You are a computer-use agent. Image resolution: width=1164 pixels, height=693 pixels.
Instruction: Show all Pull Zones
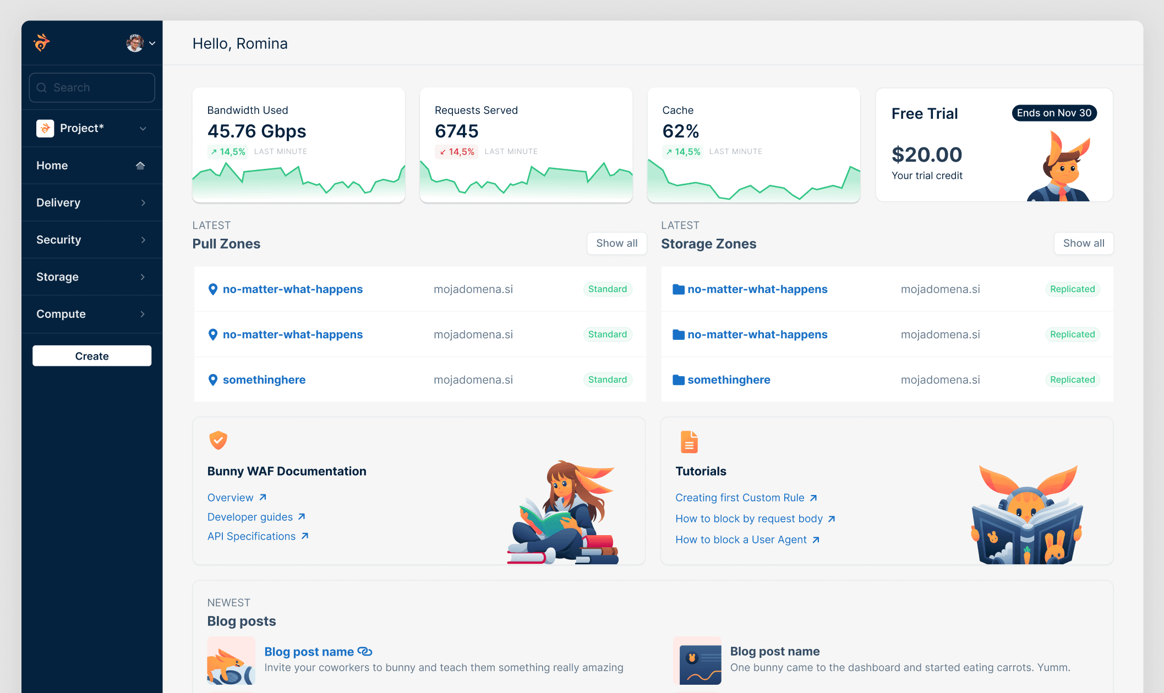616,244
